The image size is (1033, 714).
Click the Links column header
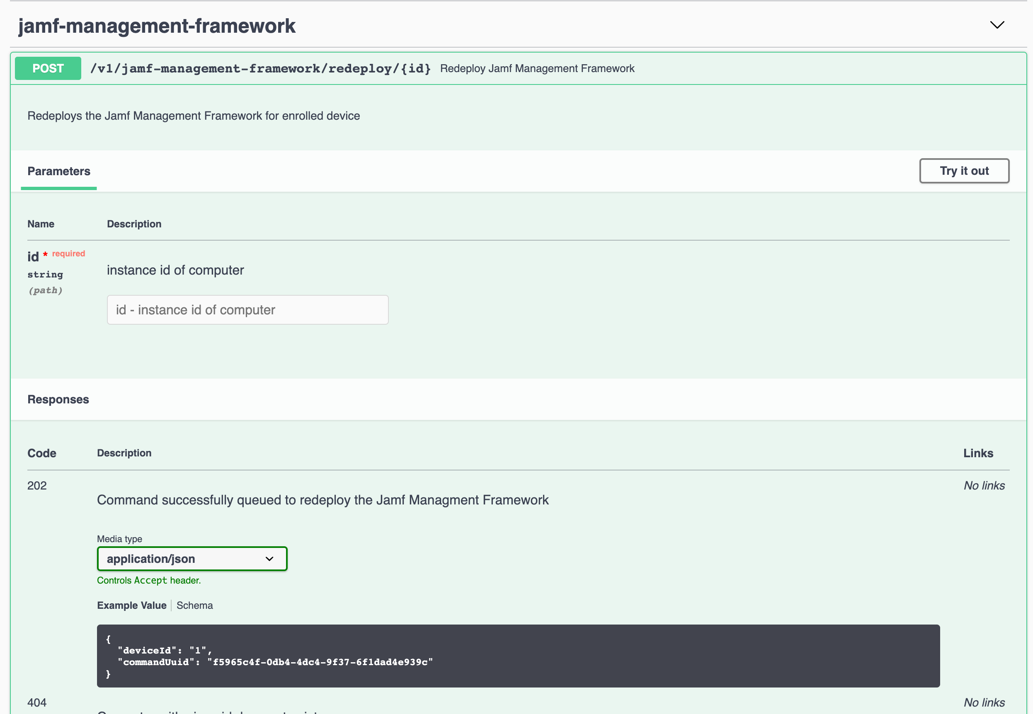[978, 453]
